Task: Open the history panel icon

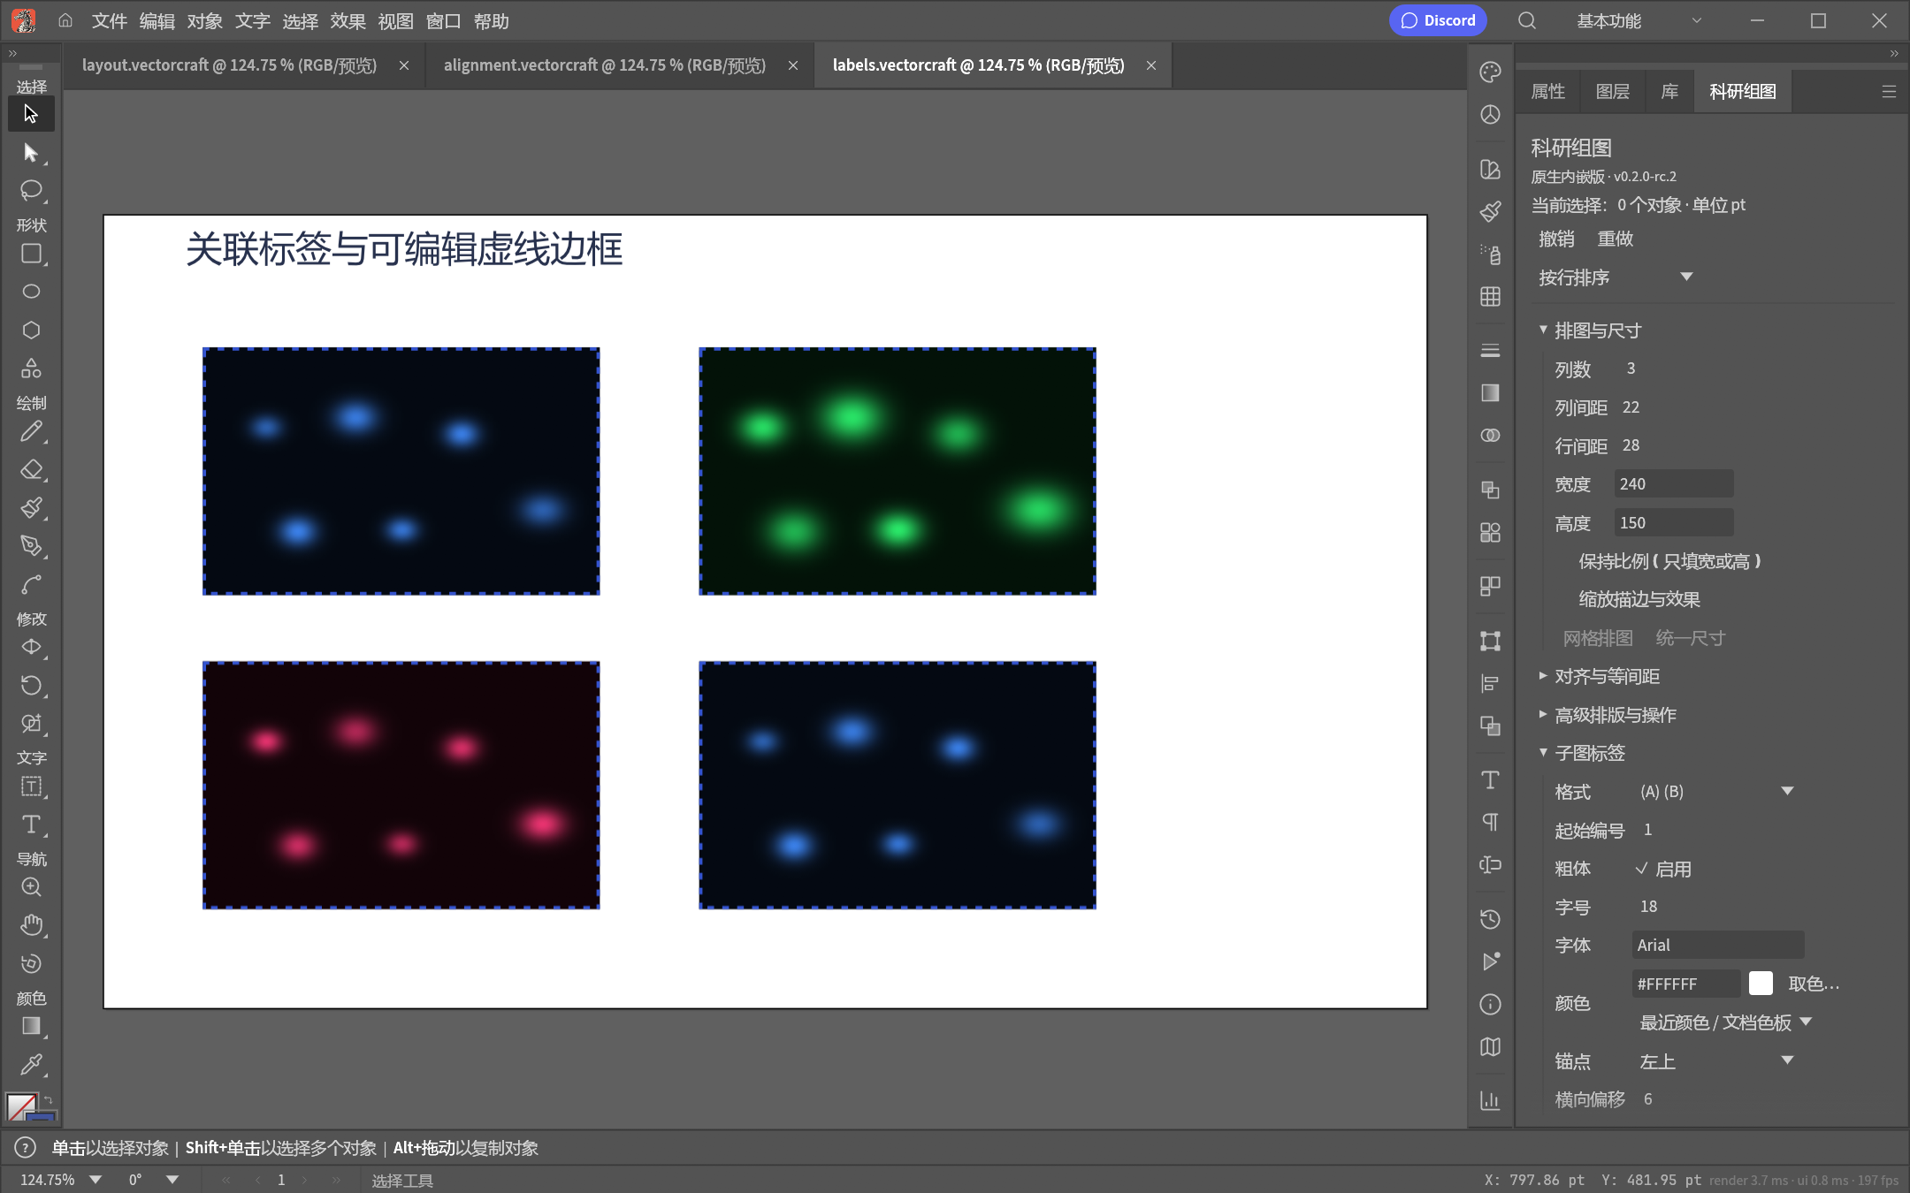Action: (x=1490, y=919)
